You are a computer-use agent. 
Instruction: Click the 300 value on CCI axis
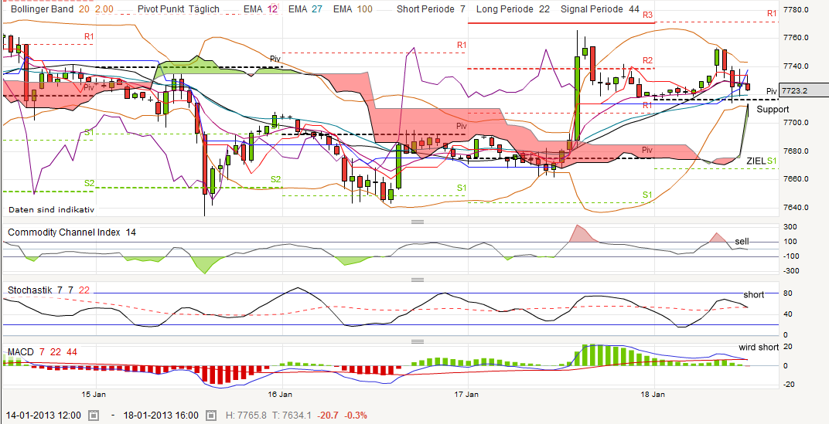tap(790, 226)
